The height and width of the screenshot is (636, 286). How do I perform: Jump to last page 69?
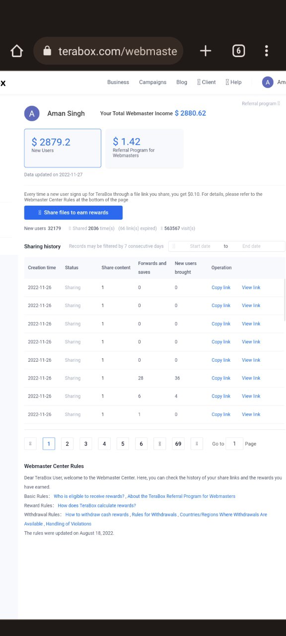[x=178, y=444]
